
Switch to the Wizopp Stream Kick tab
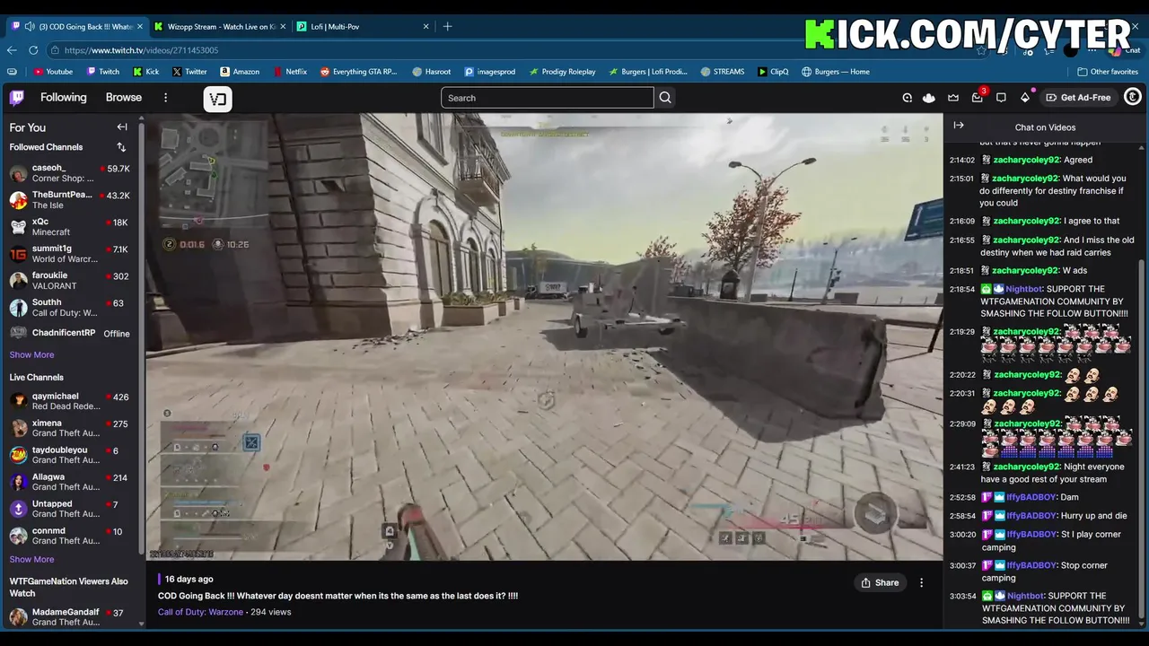point(220,26)
